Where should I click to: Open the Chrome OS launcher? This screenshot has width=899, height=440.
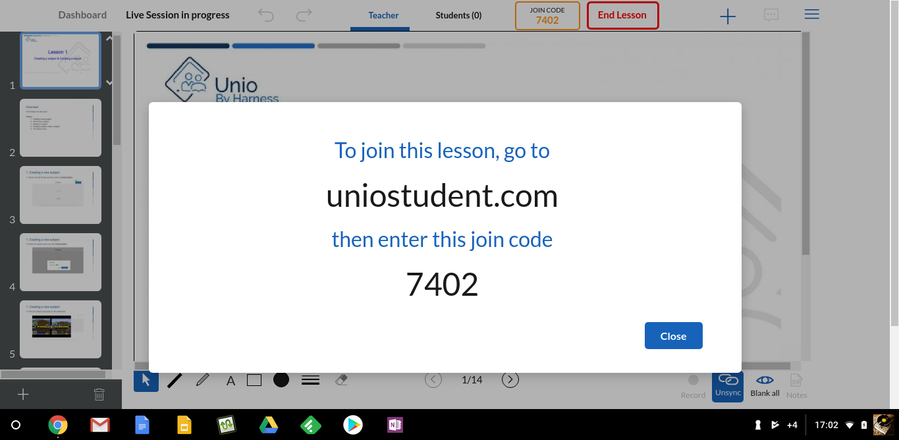click(16, 425)
